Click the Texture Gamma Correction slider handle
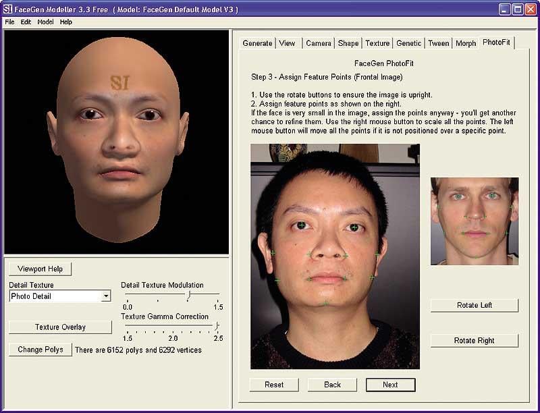The height and width of the screenshot is (413, 540). 217,326
